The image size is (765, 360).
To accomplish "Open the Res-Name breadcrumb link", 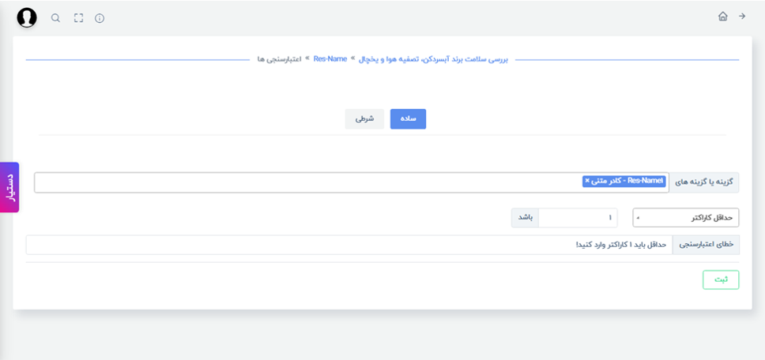I will click(330, 59).
